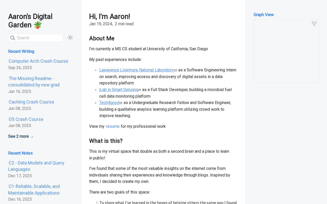Visit Lawerence Livermore National Laboratory link
Image resolution: width=327 pixels, height=204 pixels.
(x=136, y=70)
